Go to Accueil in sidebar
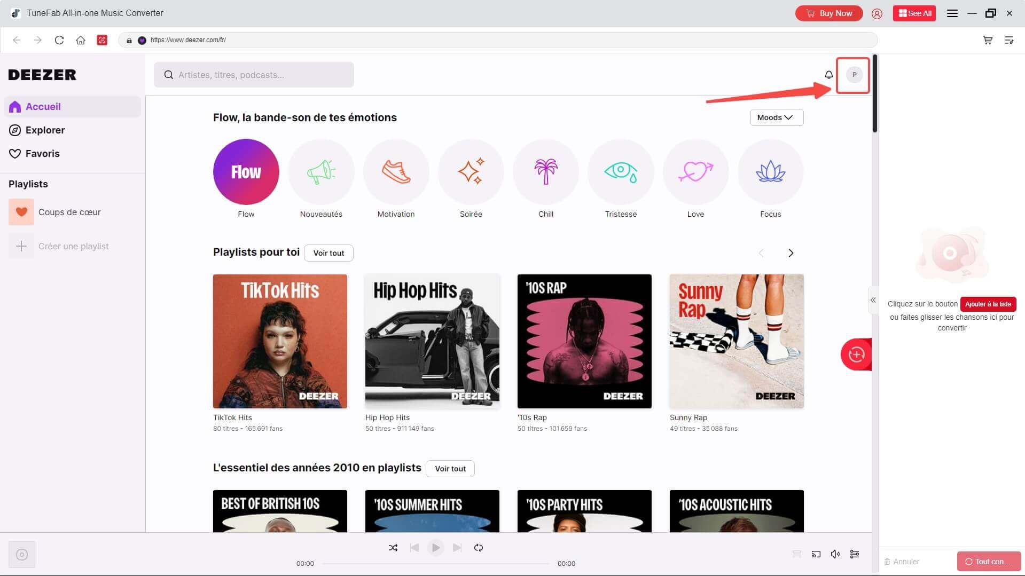Viewport: 1025px width, 576px height. (x=73, y=107)
